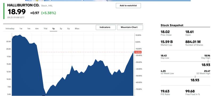Screen dimensions: 213x96
Task: Show the Max chart history
Action: click(x=77, y=29)
